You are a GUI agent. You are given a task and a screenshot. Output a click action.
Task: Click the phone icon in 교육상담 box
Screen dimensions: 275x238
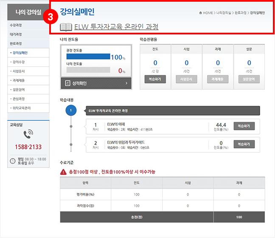[x=28, y=134]
